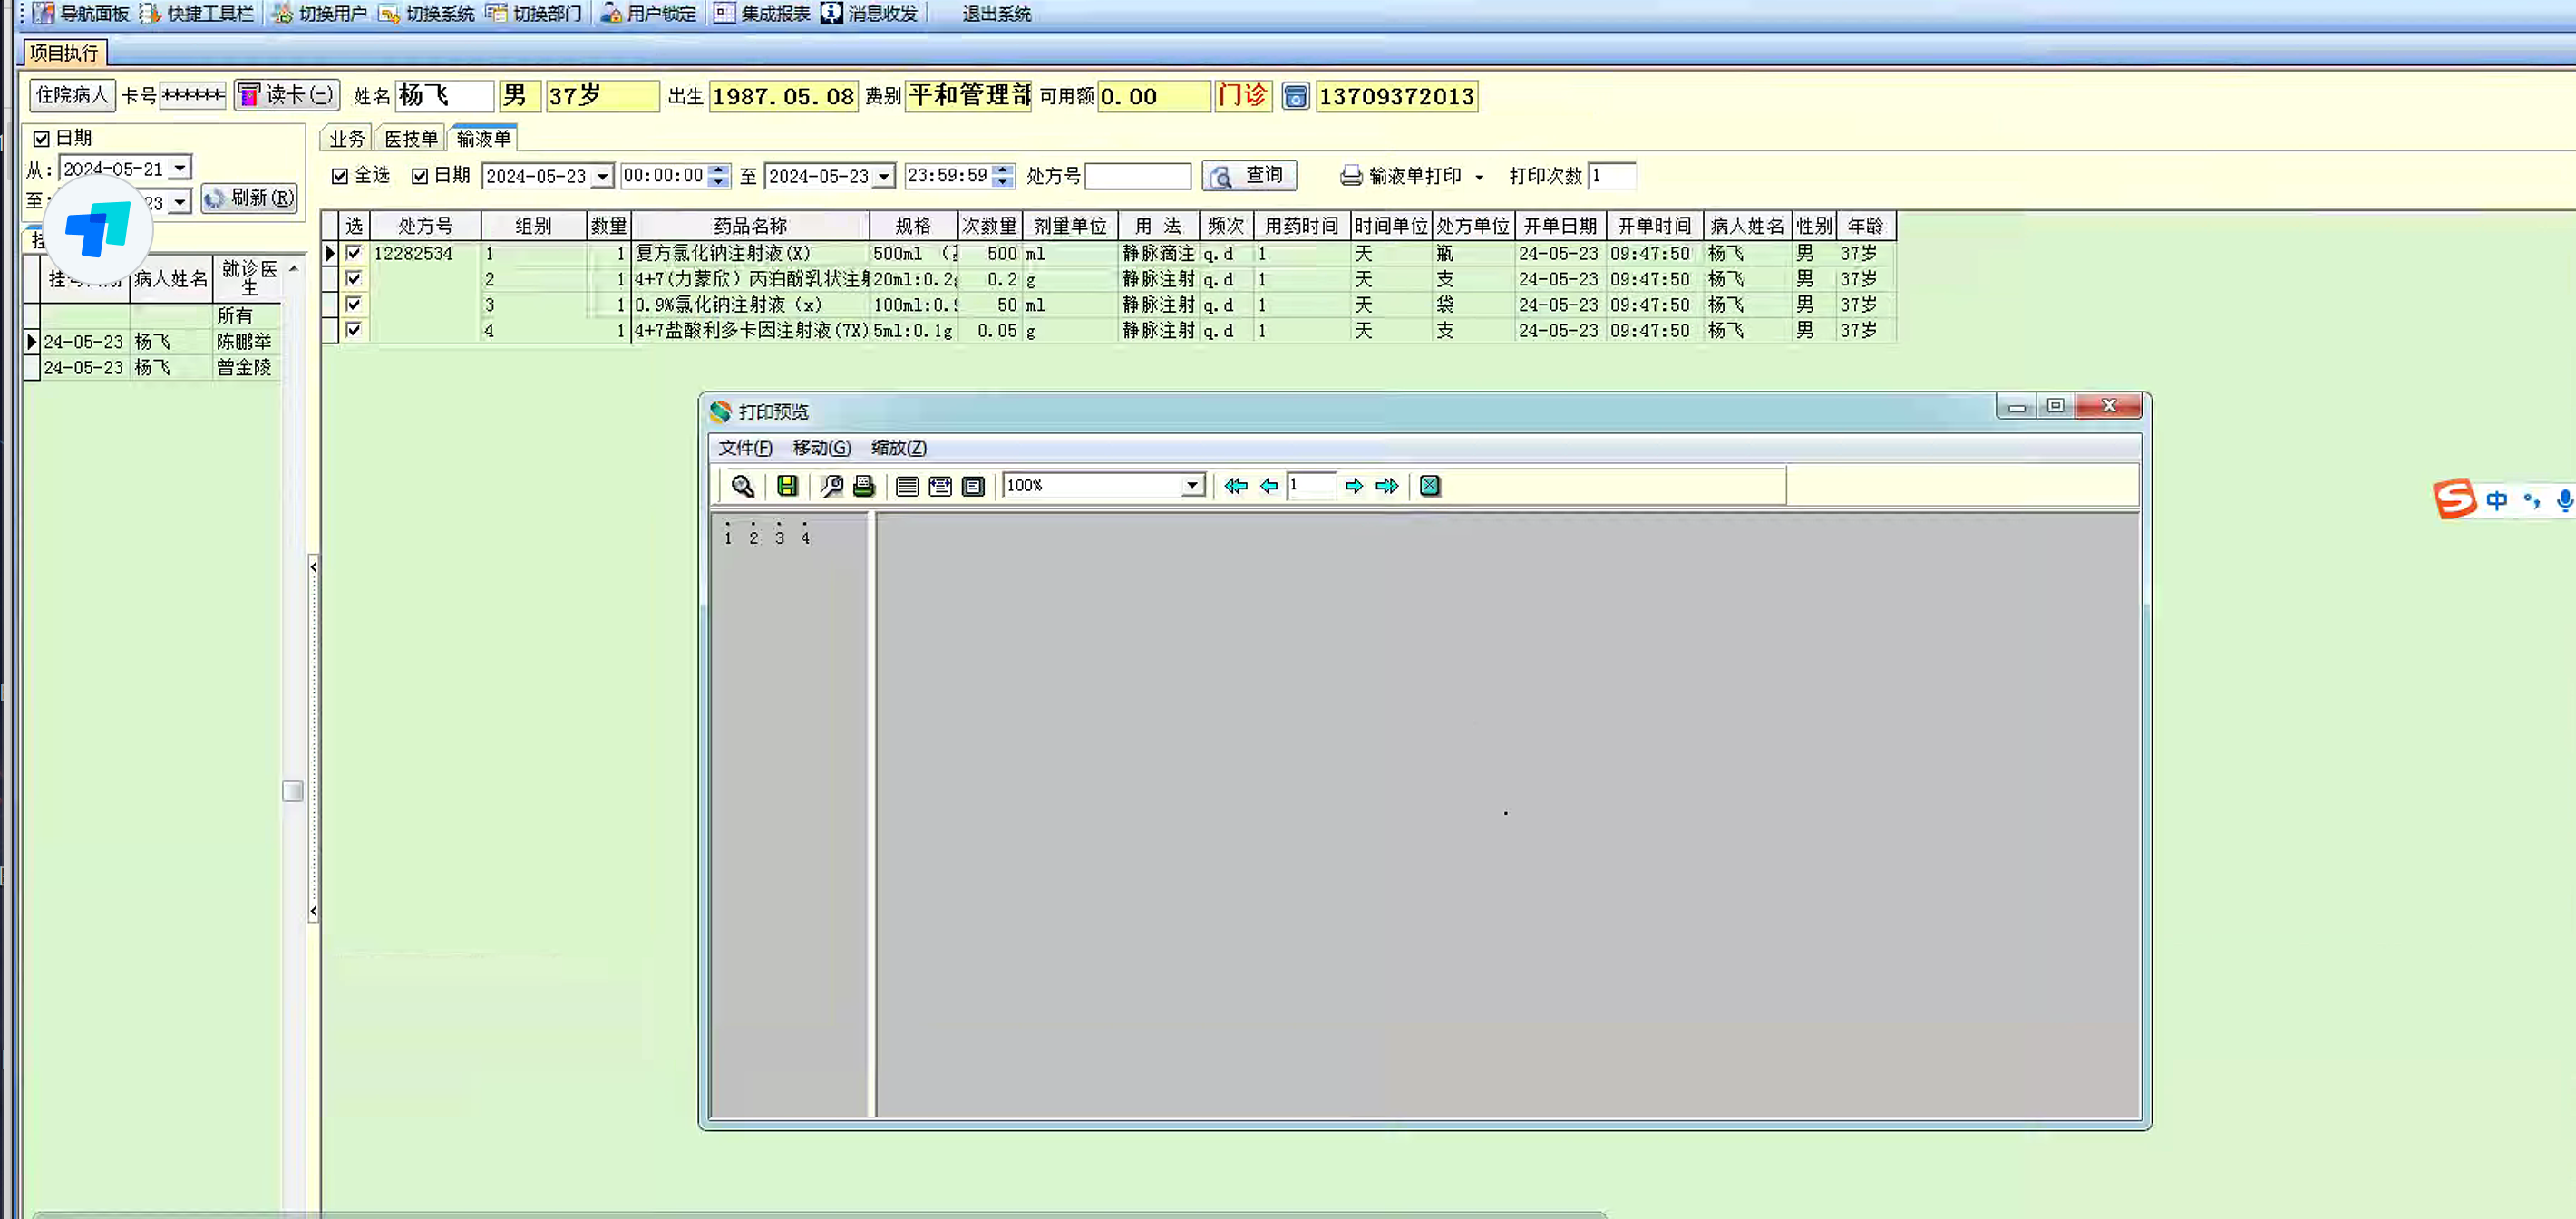Toggle the 全选 checkbox
Viewport: 2576px width, 1219px height.
coord(340,176)
